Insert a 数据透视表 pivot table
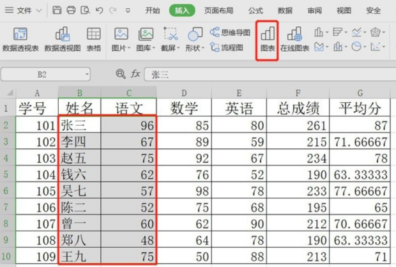 click(x=20, y=40)
